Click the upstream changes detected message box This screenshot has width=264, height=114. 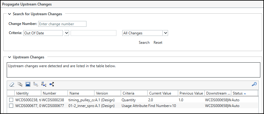[134, 70]
